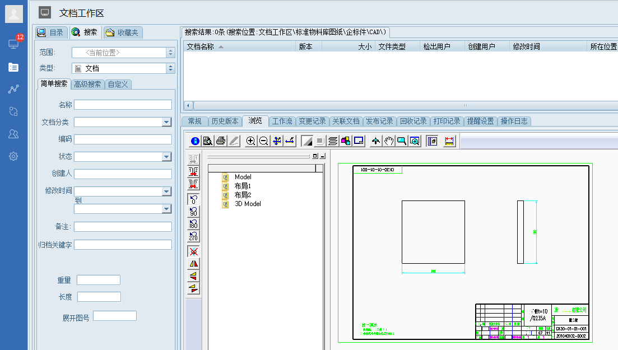Switch to the 搜索 tab
This screenshot has width=618, height=350.
85,32
